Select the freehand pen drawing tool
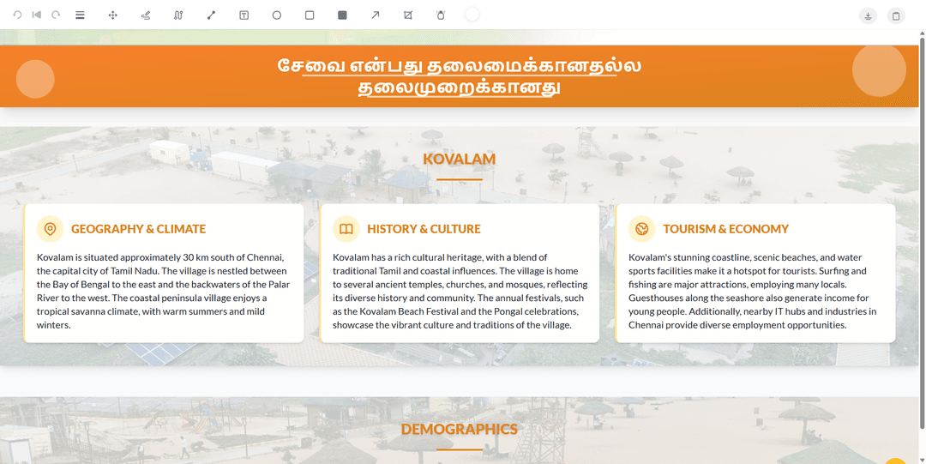 click(x=146, y=15)
